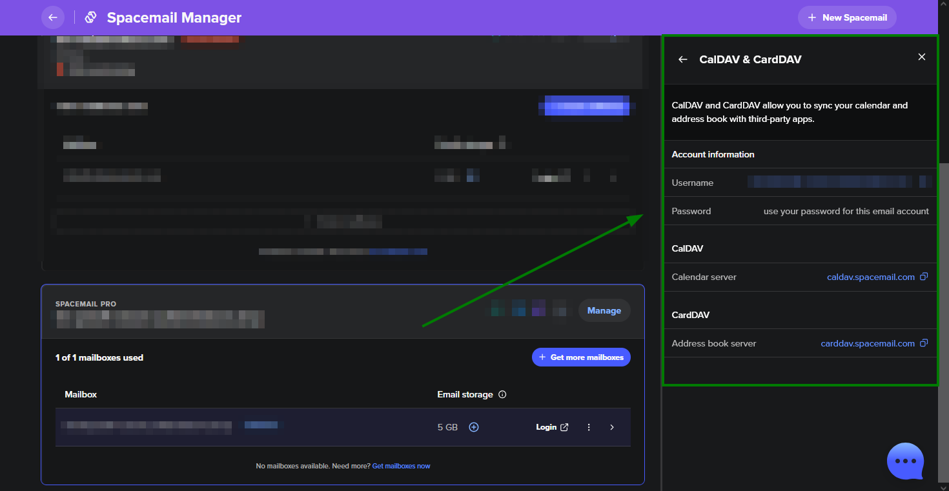Viewport: 949px width, 491px height.
Task: Create a New Spacemail
Action: pyautogui.click(x=847, y=17)
